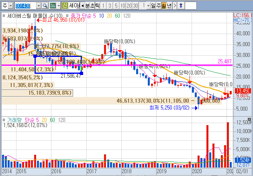The width and height of the screenshot is (253, 176).
Task: Close the volume panel with X icon
Action: tap(249, 119)
